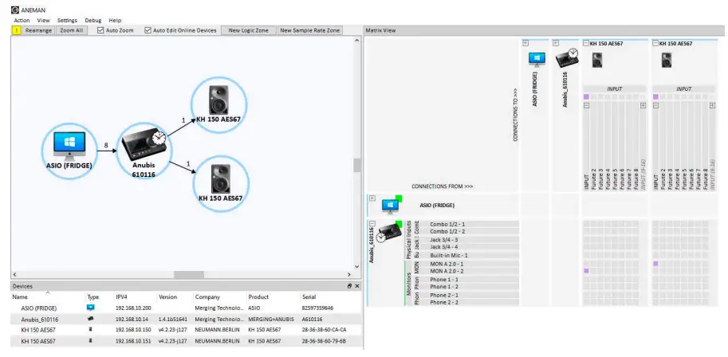The image size is (728, 357).
Task: Click the ASIO (FRIDGE) computer icon in matrix rows
Action: 391,206
